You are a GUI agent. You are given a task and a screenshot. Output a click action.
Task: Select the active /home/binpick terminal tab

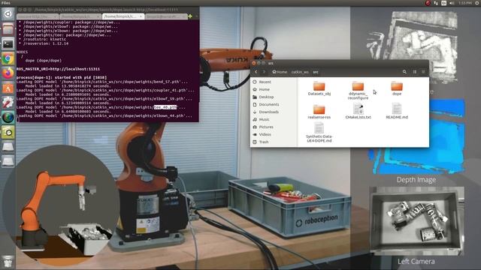coord(123,16)
